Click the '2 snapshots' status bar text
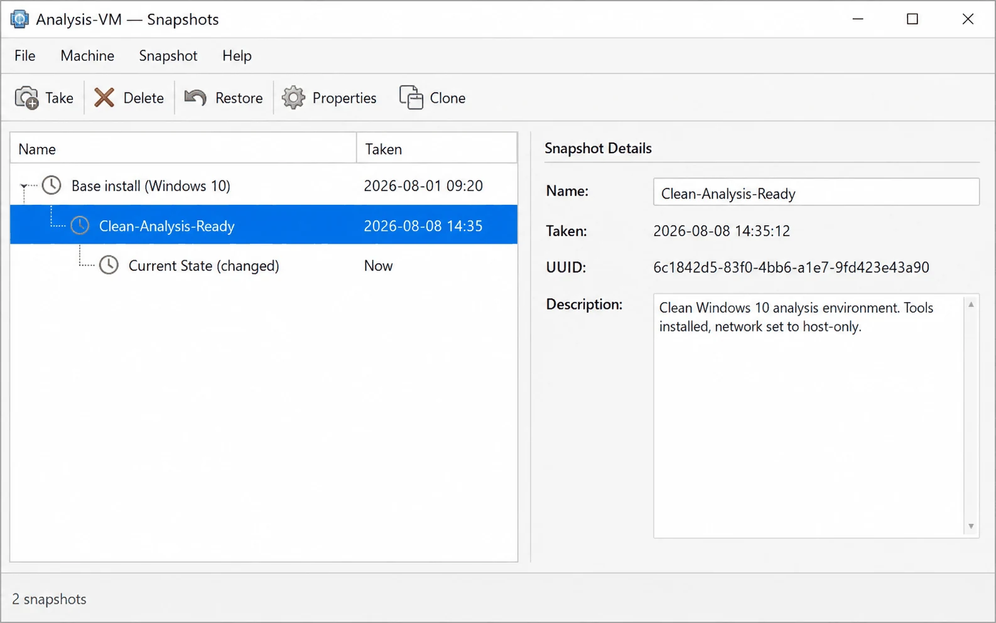Screen dimensions: 996x623 tap(49, 599)
